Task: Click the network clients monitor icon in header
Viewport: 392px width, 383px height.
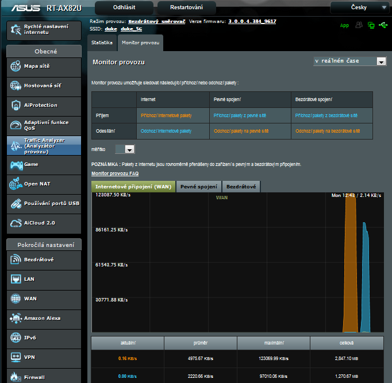Action: (371, 25)
